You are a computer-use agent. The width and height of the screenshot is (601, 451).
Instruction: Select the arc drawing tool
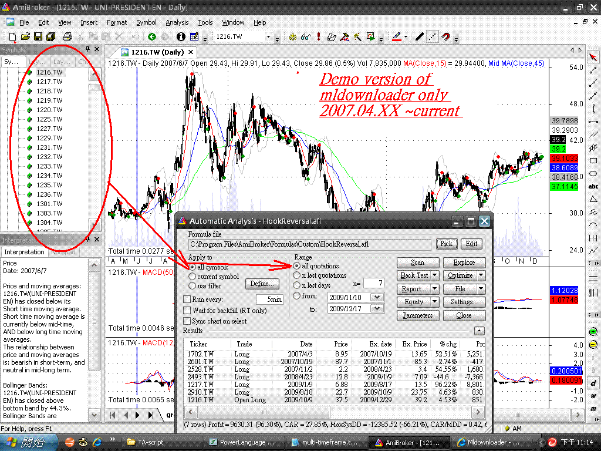(593, 225)
